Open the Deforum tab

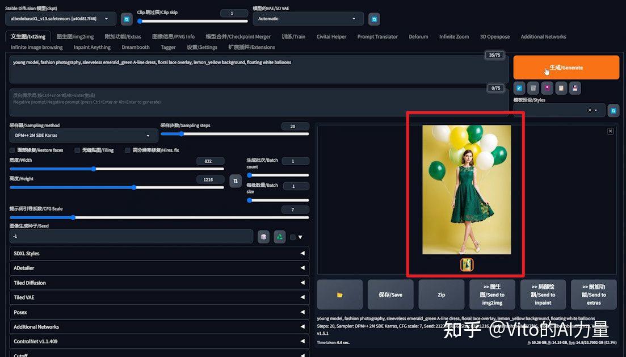418,37
